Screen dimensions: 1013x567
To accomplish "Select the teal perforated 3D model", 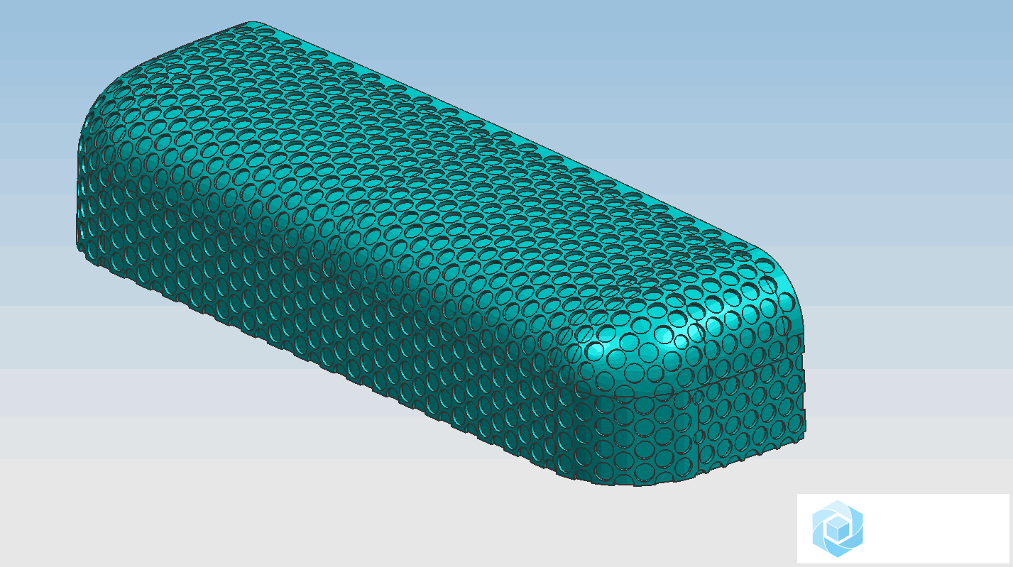I will 440,254.
